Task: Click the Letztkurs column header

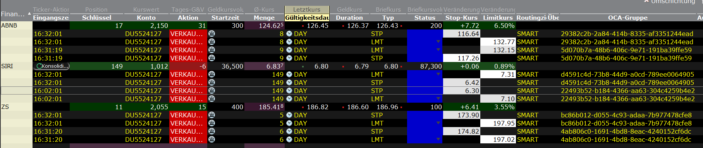Action: (307, 10)
